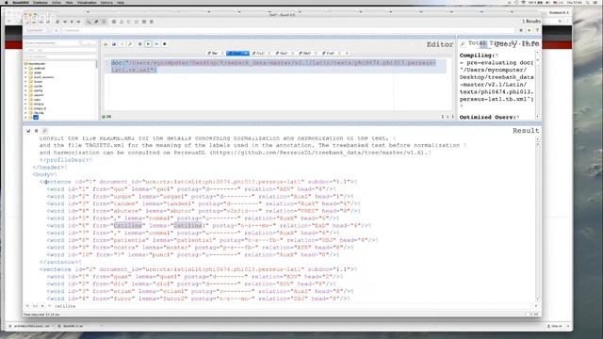This screenshot has height=339, width=603.
Task: Open the Visualization menu
Action: (87, 2)
